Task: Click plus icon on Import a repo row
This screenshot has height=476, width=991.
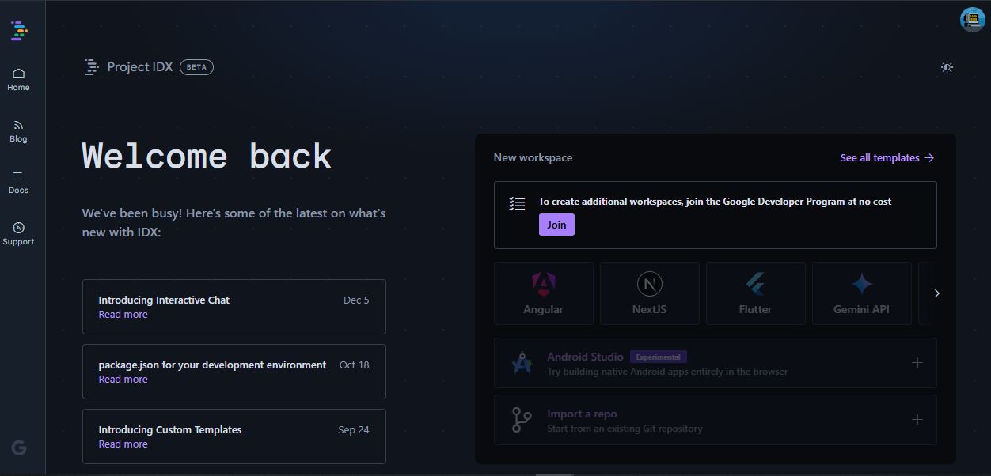Action: pyautogui.click(x=917, y=420)
